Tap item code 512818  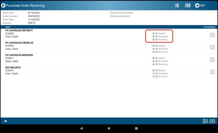[x=9, y=33]
